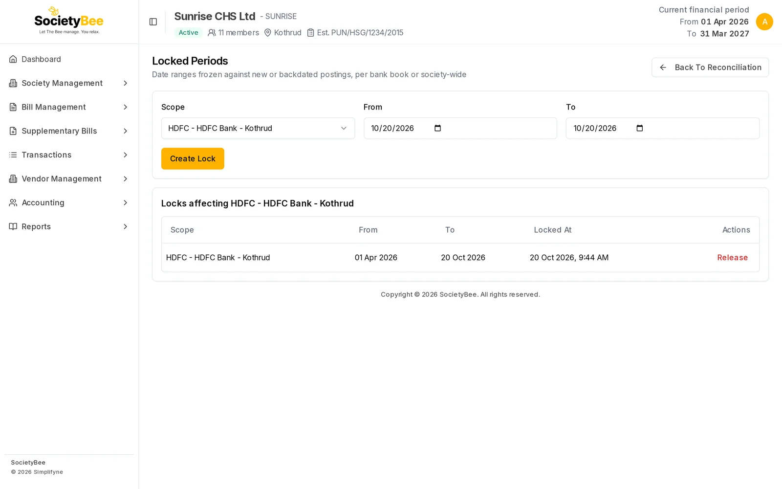Click Create Lock button
This screenshot has width=782, height=489.
(193, 158)
